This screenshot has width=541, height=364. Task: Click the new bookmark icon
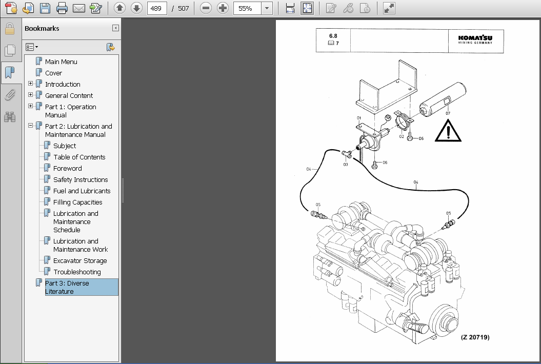point(110,47)
